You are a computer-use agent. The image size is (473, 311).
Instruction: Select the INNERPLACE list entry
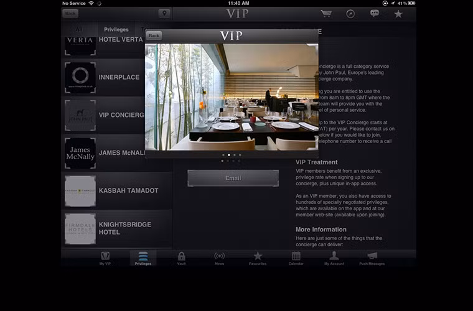103,78
